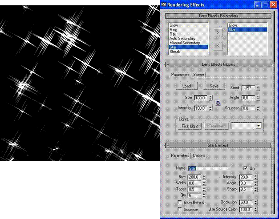The height and width of the screenshot is (219, 279).
Task: Collapse the Star Element rollout
Action: click(x=168, y=146)
